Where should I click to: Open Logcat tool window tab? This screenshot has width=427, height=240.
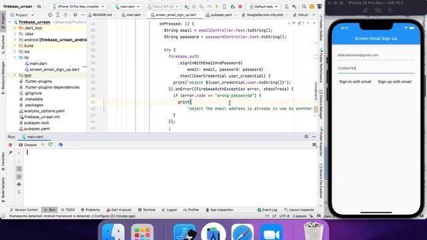pyautogui.click(x=169, y=210)
